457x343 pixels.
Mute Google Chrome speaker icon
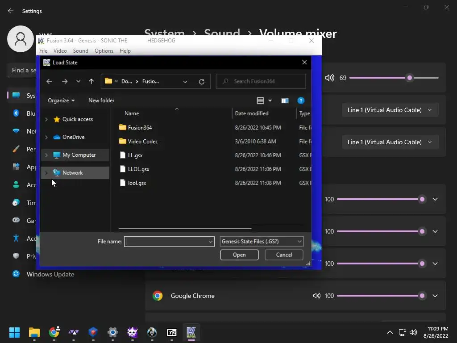coord(317,296)
